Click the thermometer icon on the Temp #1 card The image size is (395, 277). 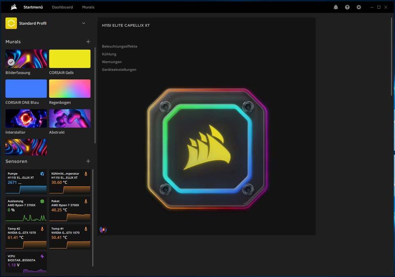(x=86, y=229)
